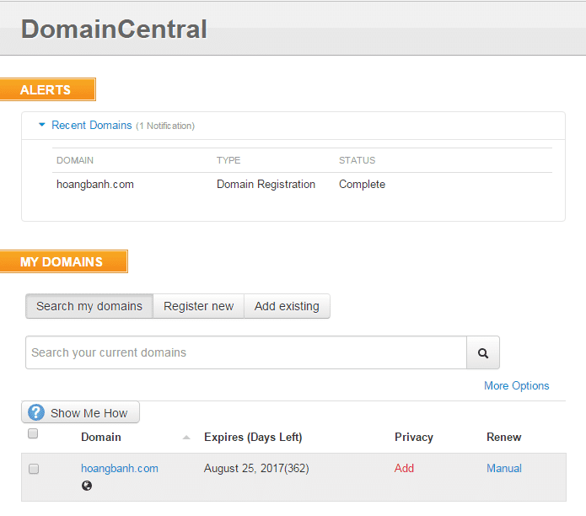Click the August 25, 2017(362) expiry text
Image resolution: width=586 pixels, height=516 pixels.
[256, 468]
